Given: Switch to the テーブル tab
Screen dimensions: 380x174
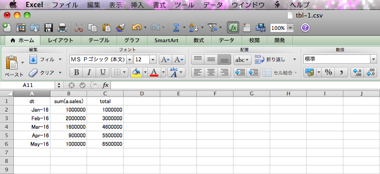Looking at the screenshot, I should coord(98,40).
